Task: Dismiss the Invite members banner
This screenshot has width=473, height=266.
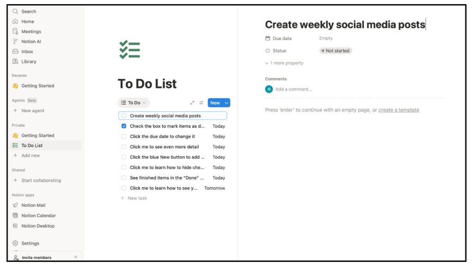Action: point(76,257)
